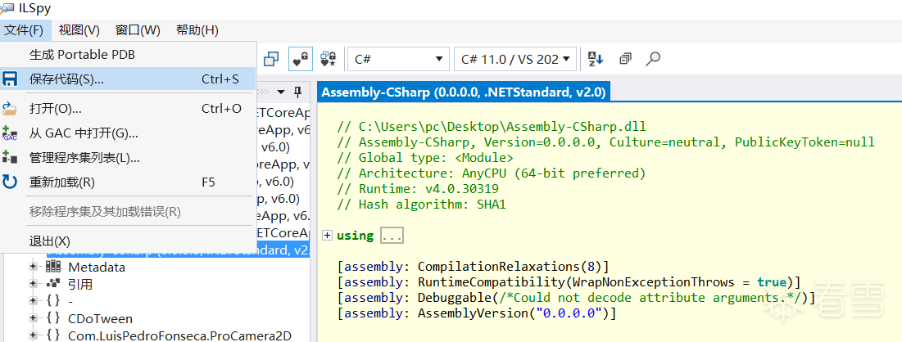
Task: Select the CDoTween namespace
Action: pos(100,318)
